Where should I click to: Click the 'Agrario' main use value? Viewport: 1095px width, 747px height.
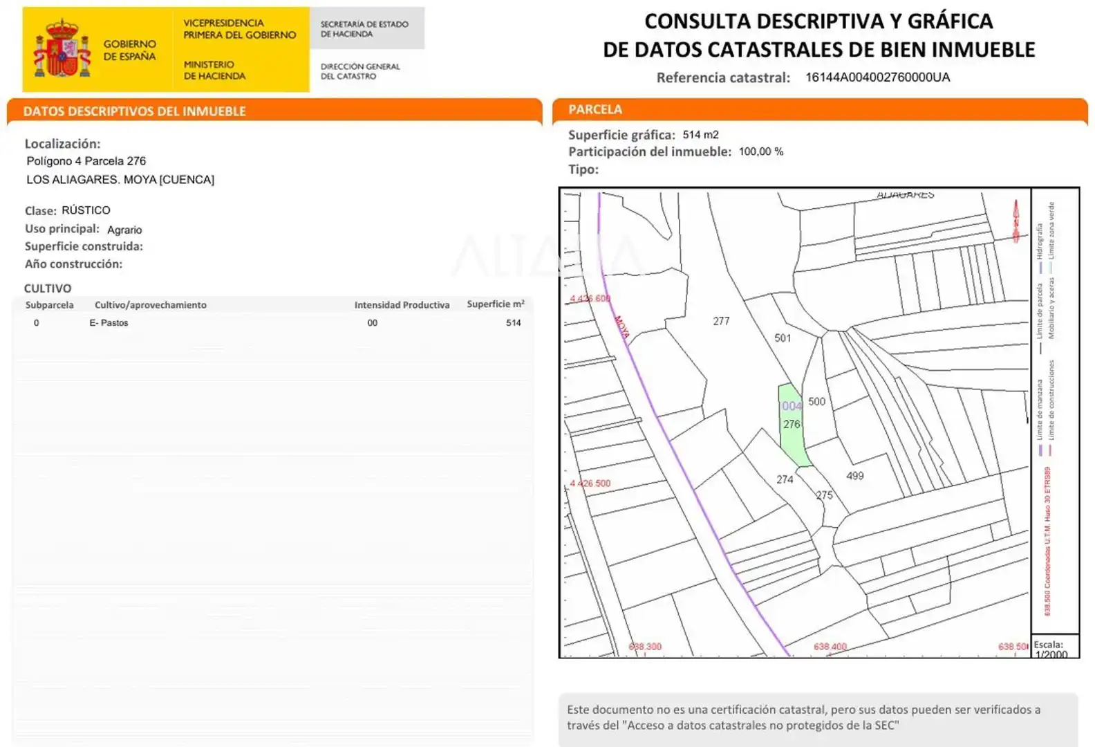(x=124, y=230)
